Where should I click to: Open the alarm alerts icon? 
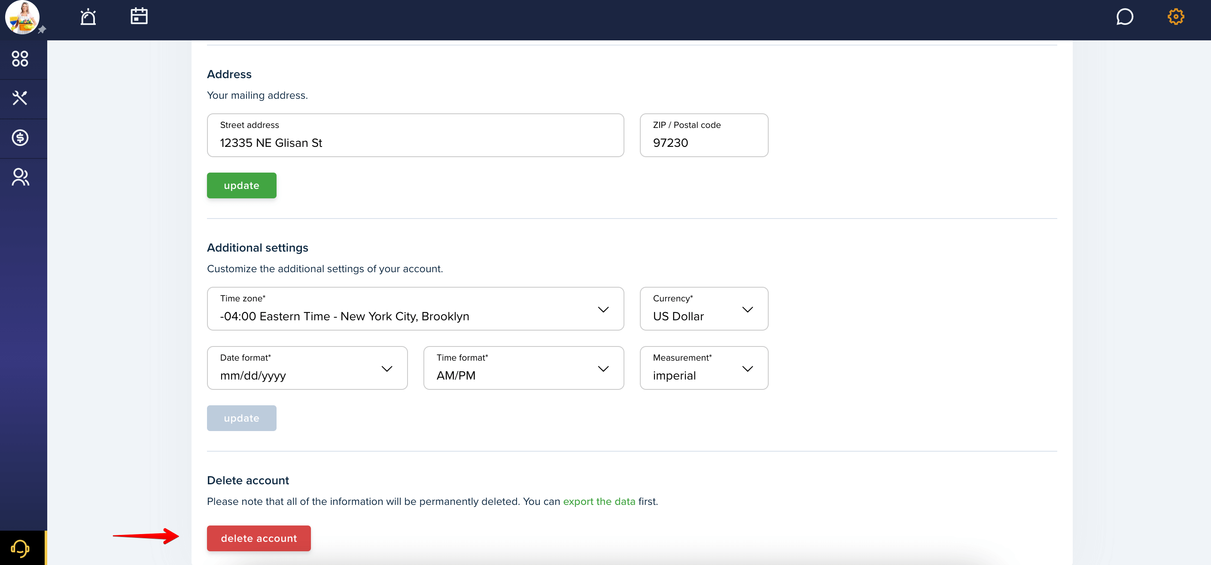(88, 17)
